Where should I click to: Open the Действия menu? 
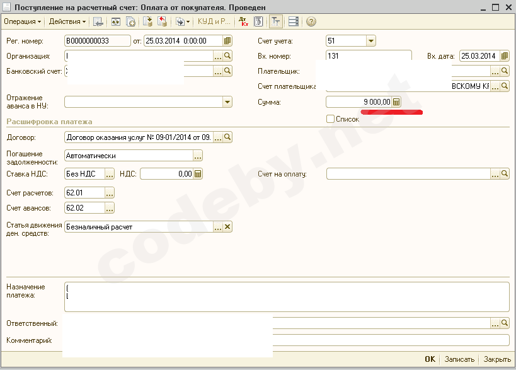[67, 21]
